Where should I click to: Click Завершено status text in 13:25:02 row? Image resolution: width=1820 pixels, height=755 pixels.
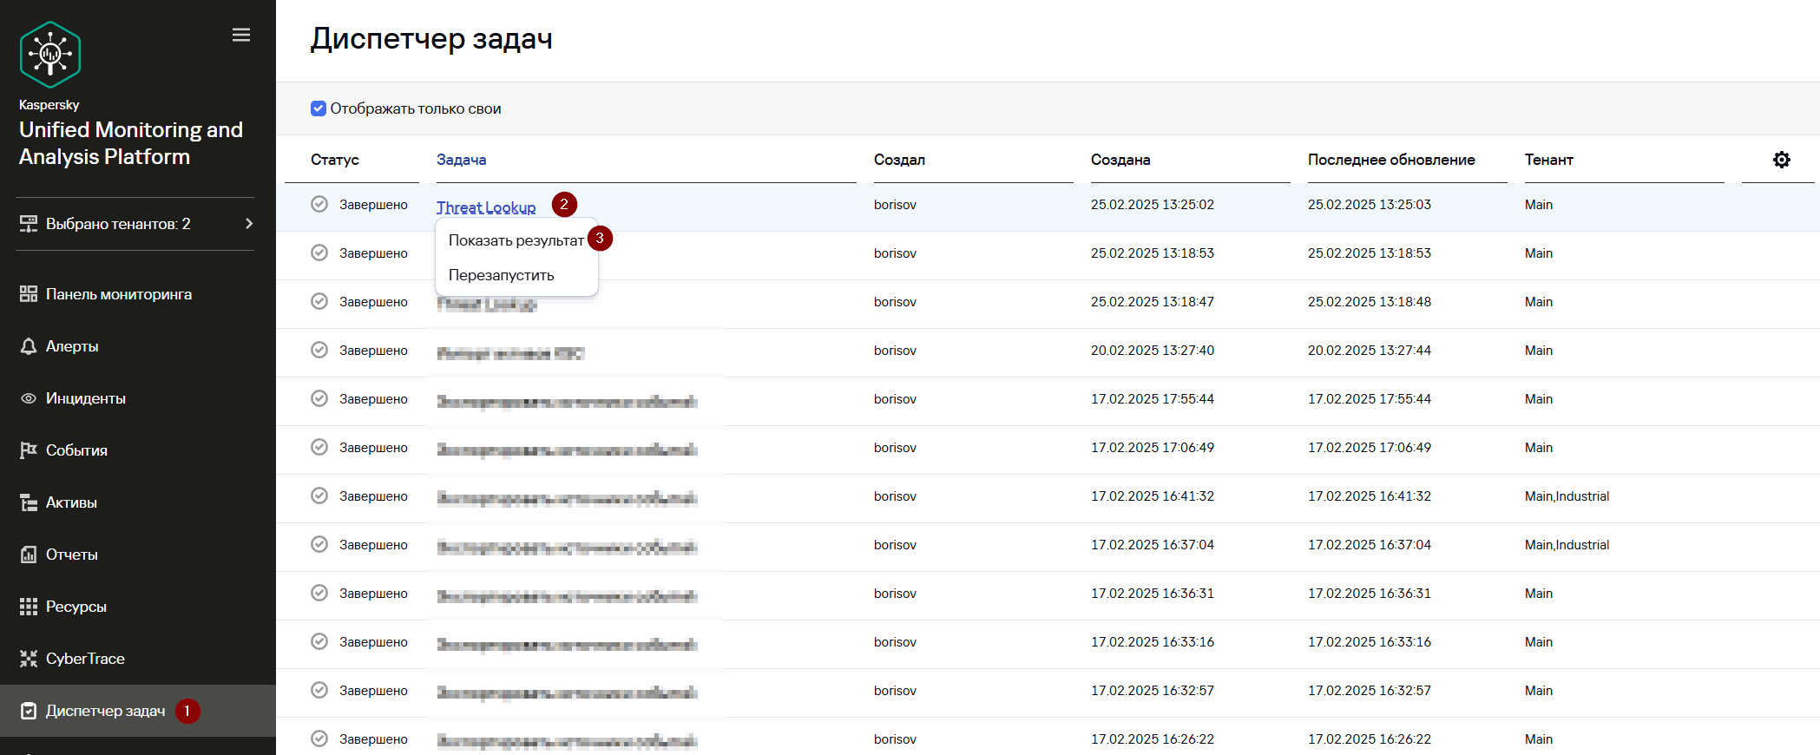373,205
